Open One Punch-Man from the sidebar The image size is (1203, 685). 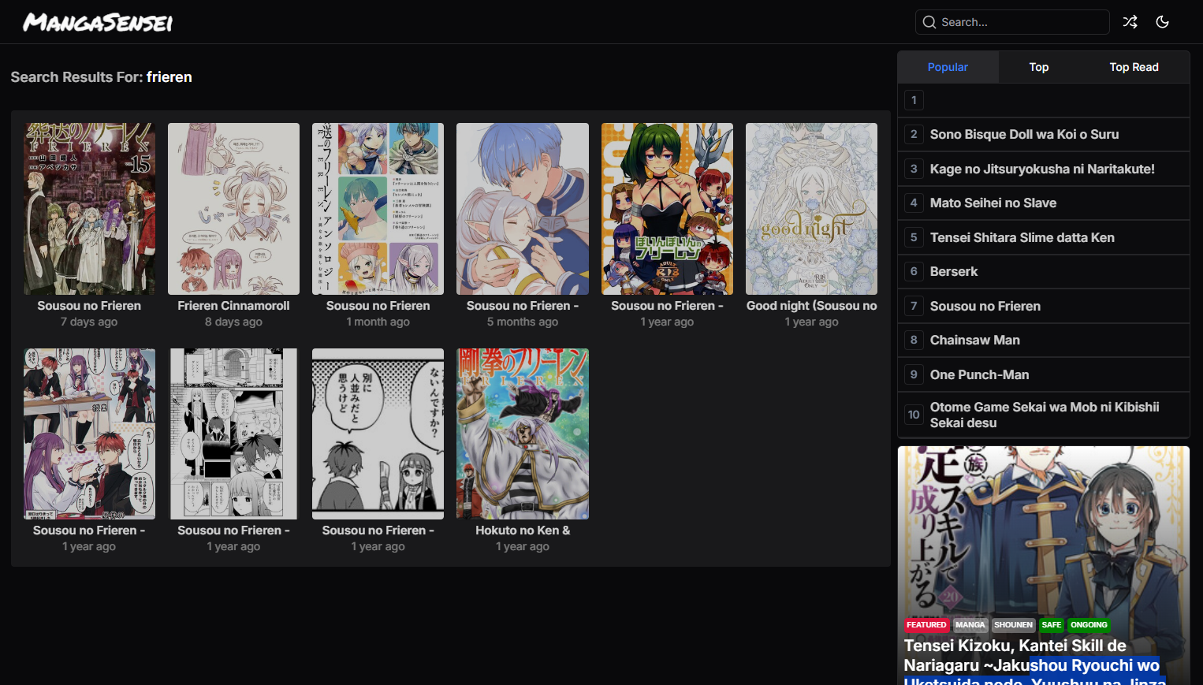coord(980,374)
